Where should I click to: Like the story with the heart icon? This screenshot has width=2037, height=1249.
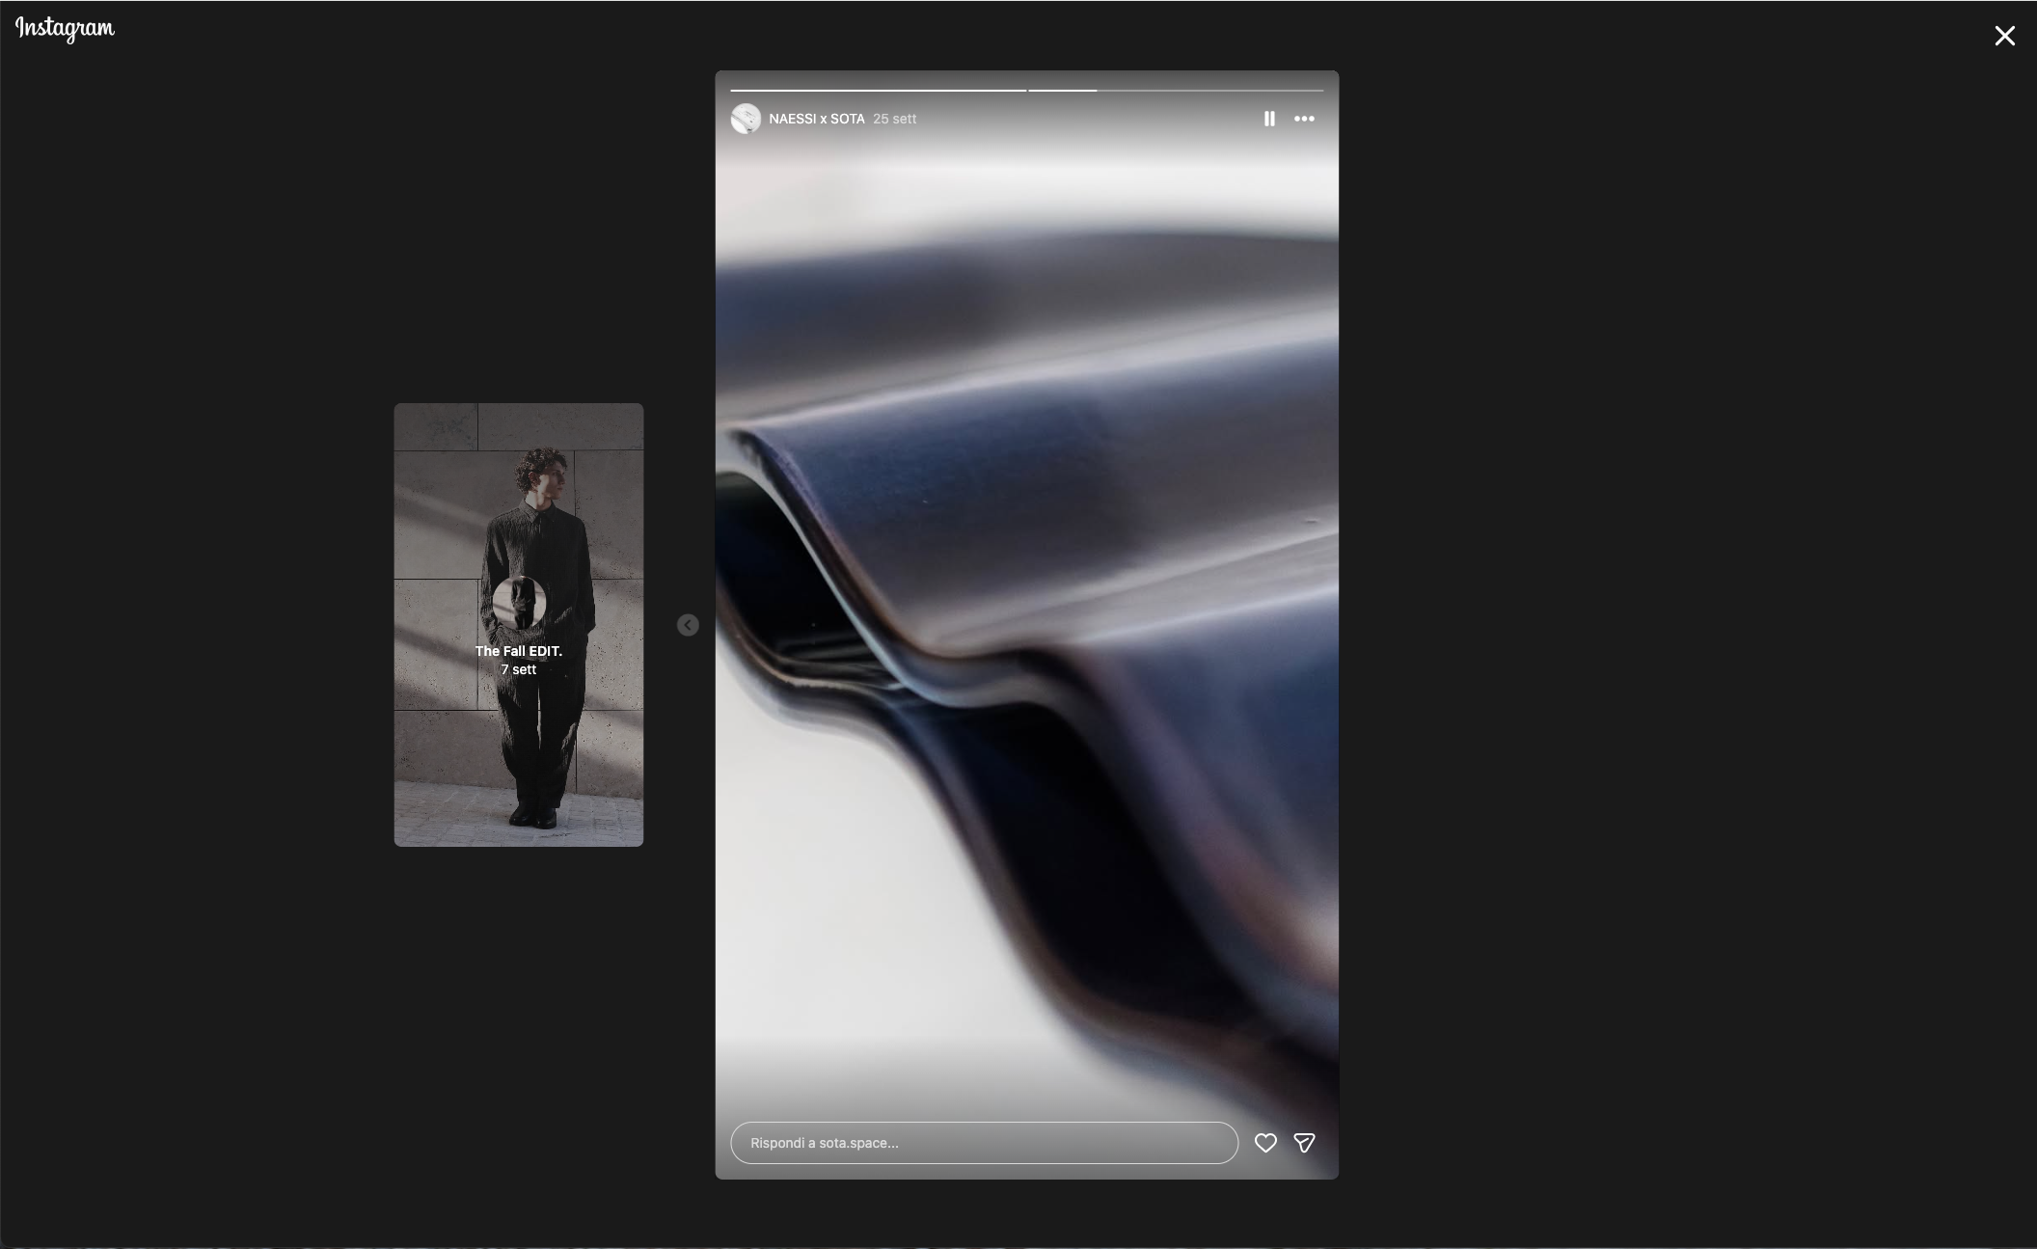pos(1265,1143)
